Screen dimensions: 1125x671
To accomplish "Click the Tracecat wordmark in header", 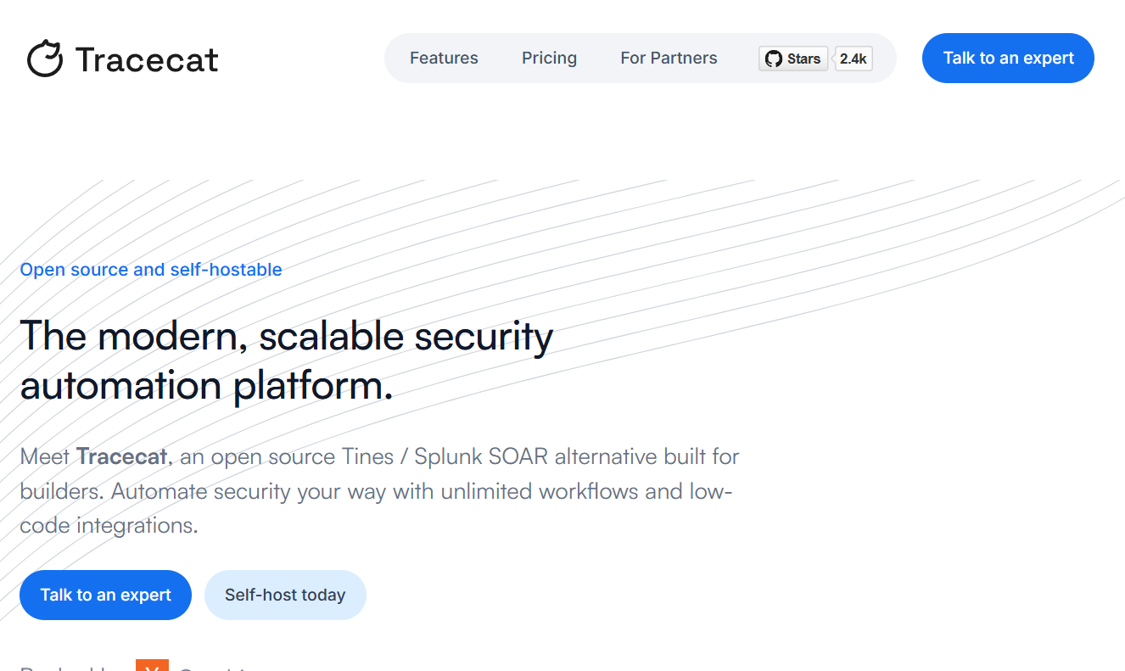I will click(x=147, y=59).
